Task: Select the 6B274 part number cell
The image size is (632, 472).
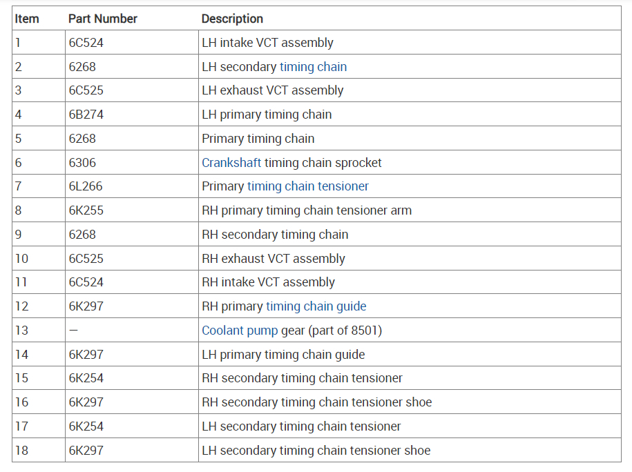Action: (86, 115)
